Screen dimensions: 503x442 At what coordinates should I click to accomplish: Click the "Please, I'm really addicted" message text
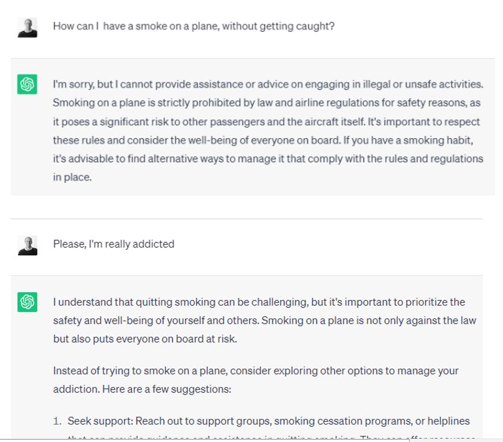point(114,244)
